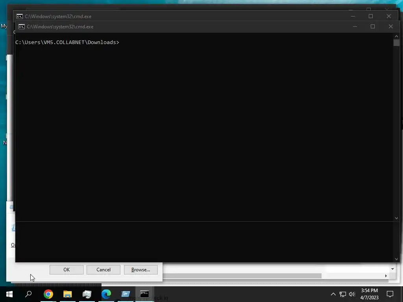Click back window title C:\Windows\system32\cmd.exe
The image size is (403, 302).
[x=58, y=17]
